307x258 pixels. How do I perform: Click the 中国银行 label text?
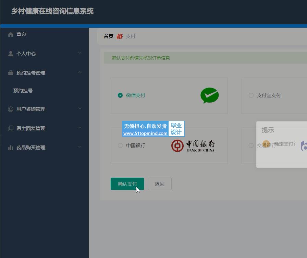point(135,145)
